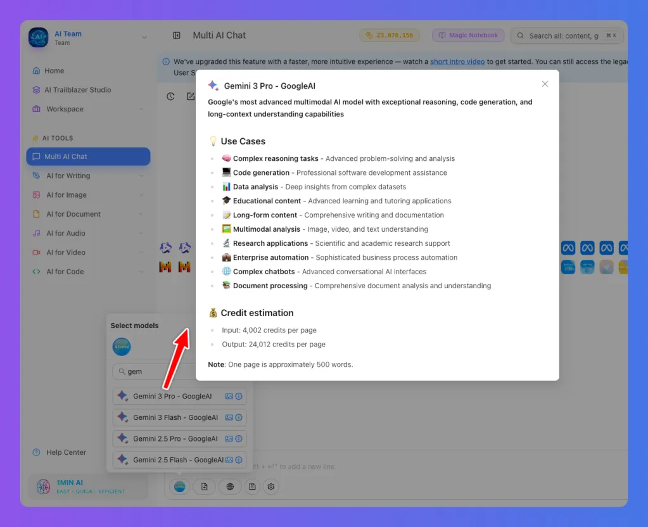Click the AI for Code brackets icon
Image resolution: width=648 pixels, height=527 pixels.
(36, 272)
